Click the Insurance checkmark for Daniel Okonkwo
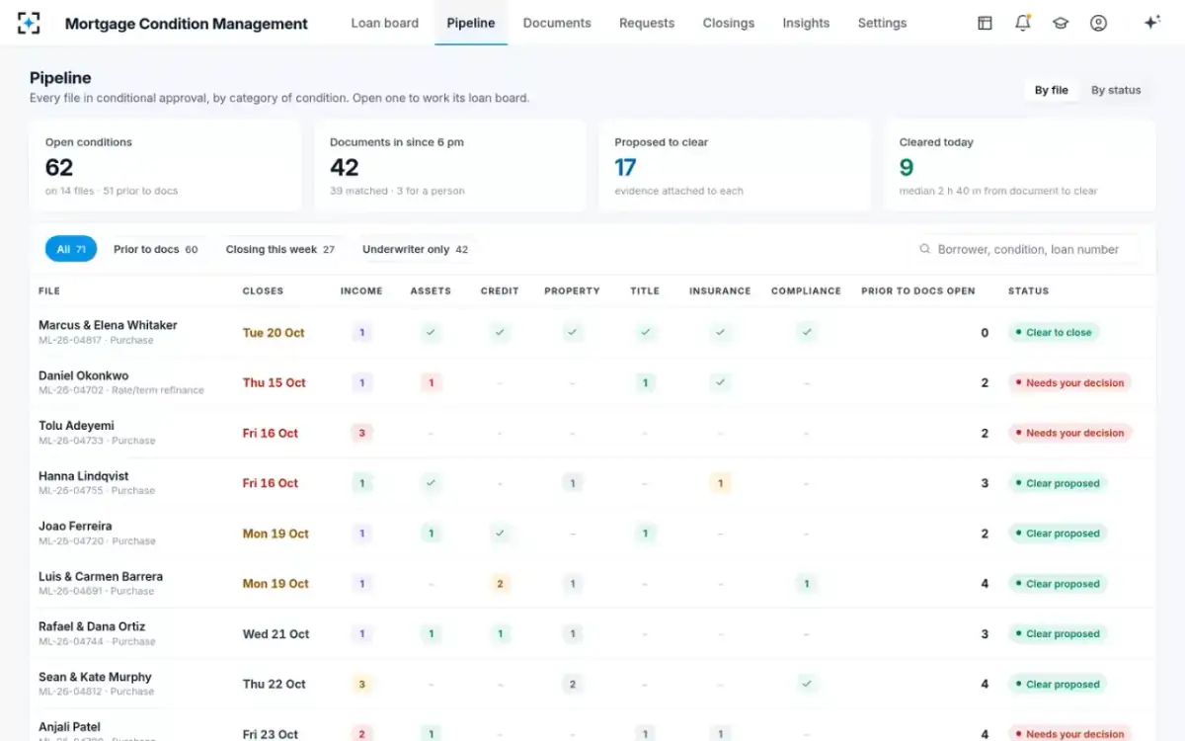This screenshot has width=1185, height=741. (720, 382)
